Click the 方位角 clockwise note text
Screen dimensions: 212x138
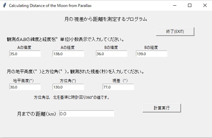point(71,98)
